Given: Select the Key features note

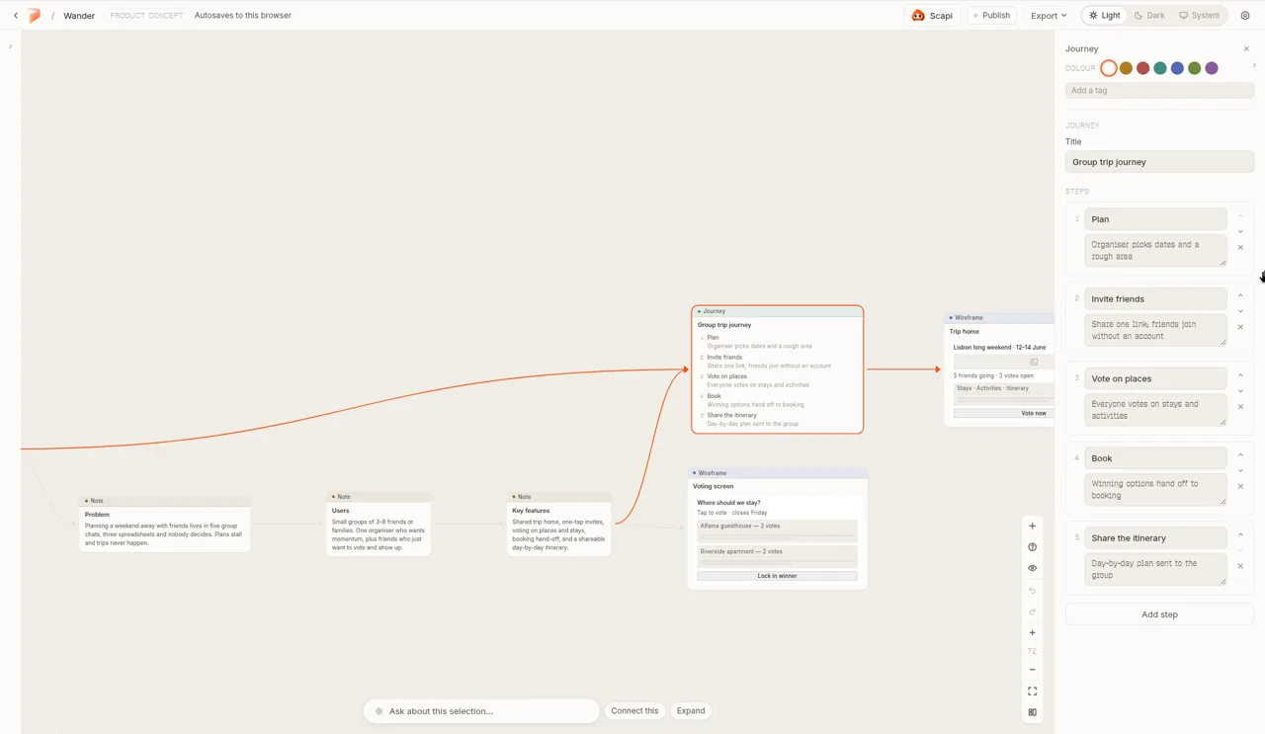Looking at the screenshot, I should pos(559,525).
